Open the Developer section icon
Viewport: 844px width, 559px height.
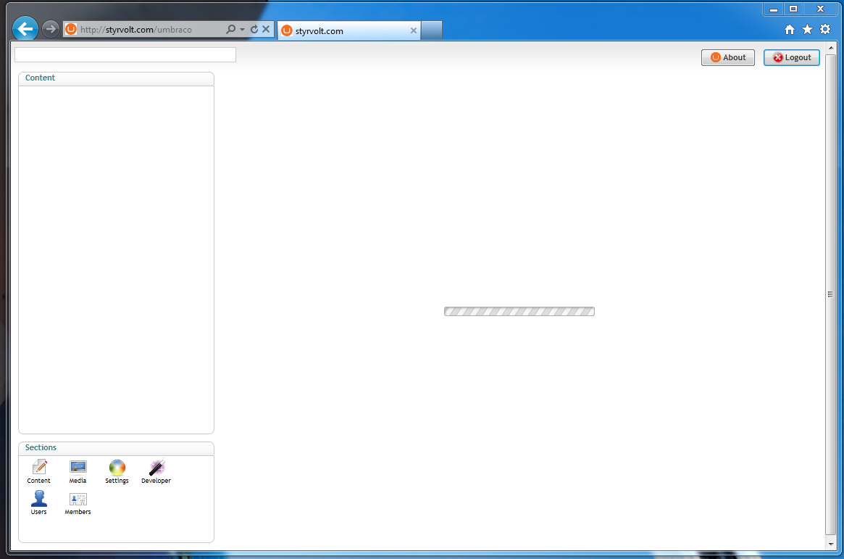pos(156,472)
